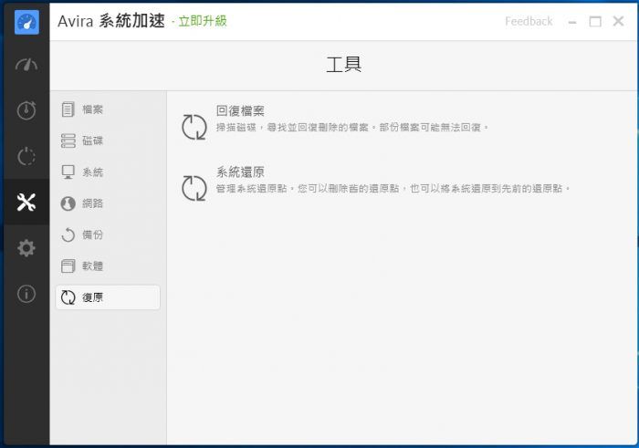Click the 系統還原 description text
Screen dimensions: 639x448
tap(393, 189)
